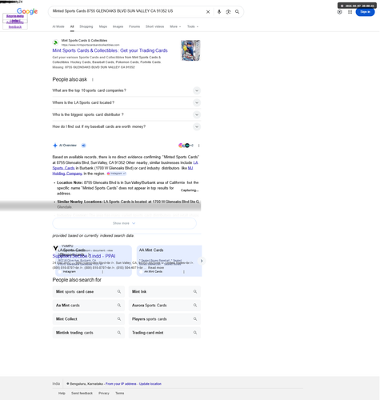
Task: Select the All results tab
Action: tap(72, 26)
